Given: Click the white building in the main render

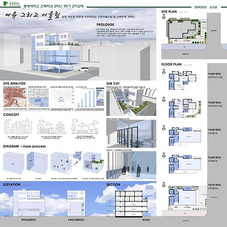Looking at the screenshot, I should (x=55, y=52).
